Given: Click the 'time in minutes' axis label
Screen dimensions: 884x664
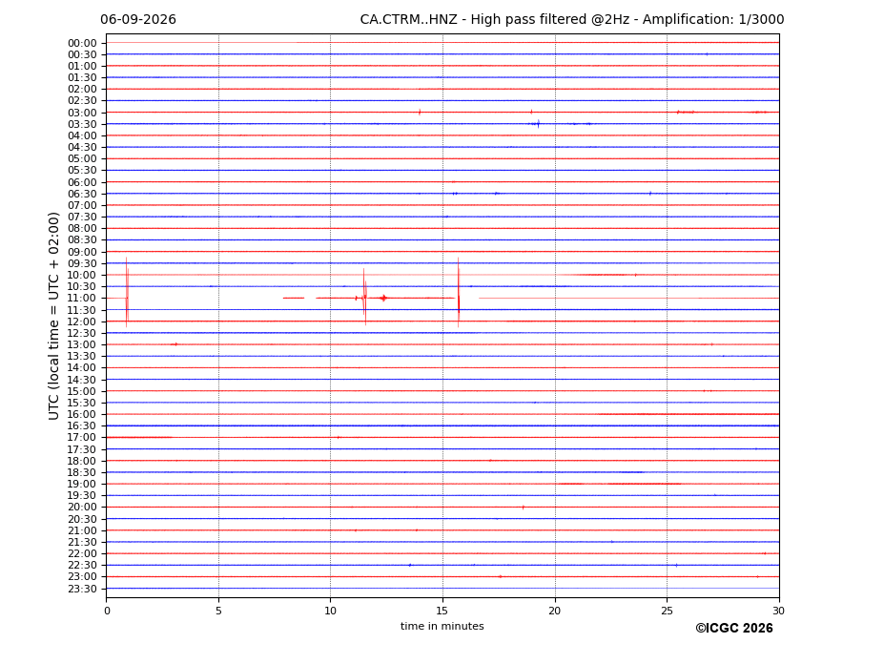Looking at the screenshot, I should [442, 626].
